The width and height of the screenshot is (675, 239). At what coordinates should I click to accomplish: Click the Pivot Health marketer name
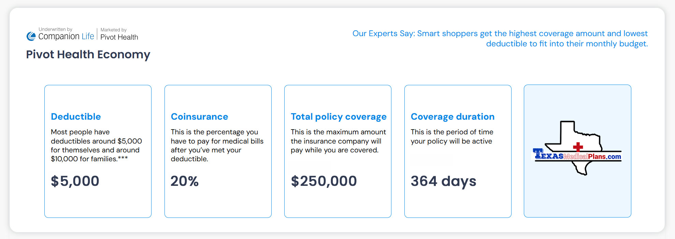[x=119, y=37]
